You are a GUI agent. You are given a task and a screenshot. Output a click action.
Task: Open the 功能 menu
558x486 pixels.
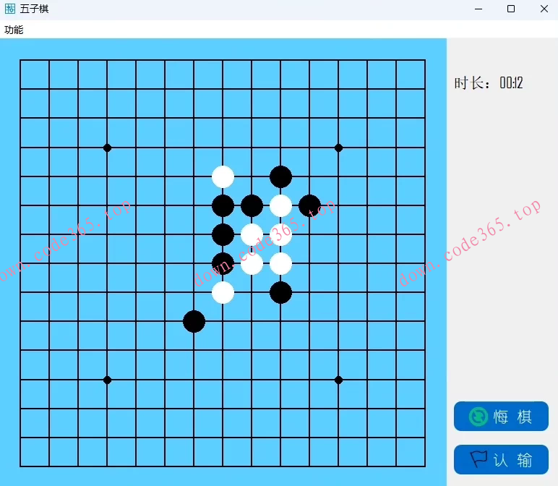click(14, 30)
